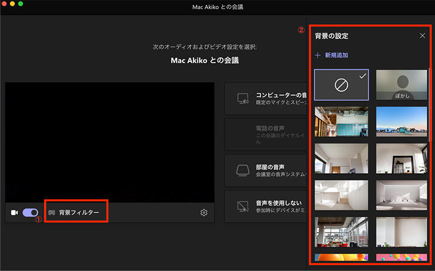Image resolution: width=435 pixels, height=271 pixels.
Task: Choose the glass office lounge background
Action: (x=341, y=232)
